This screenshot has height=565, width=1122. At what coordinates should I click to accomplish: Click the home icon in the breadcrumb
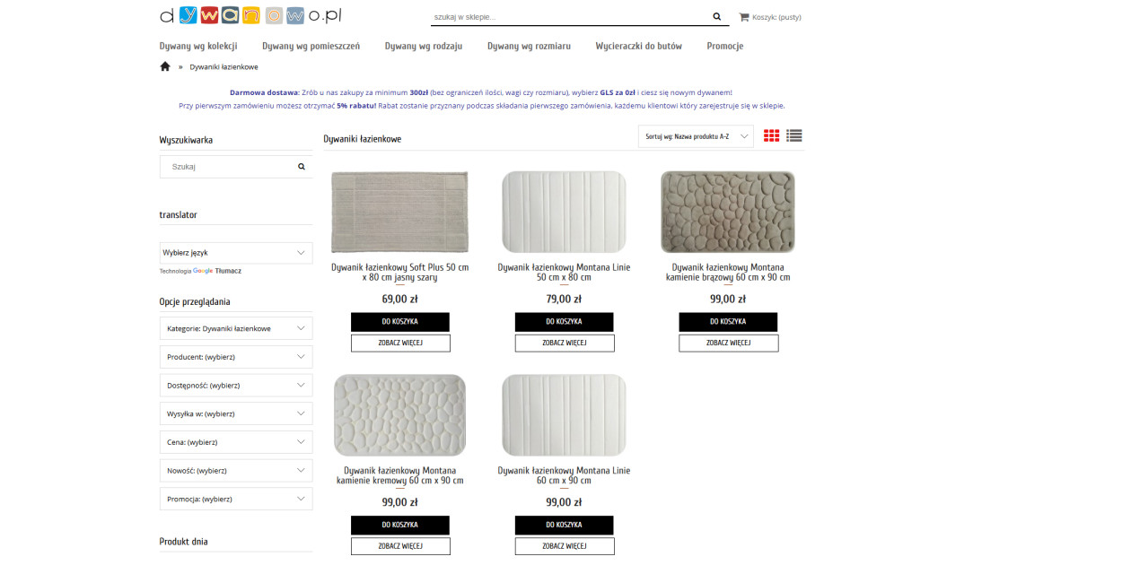(165, 66)
